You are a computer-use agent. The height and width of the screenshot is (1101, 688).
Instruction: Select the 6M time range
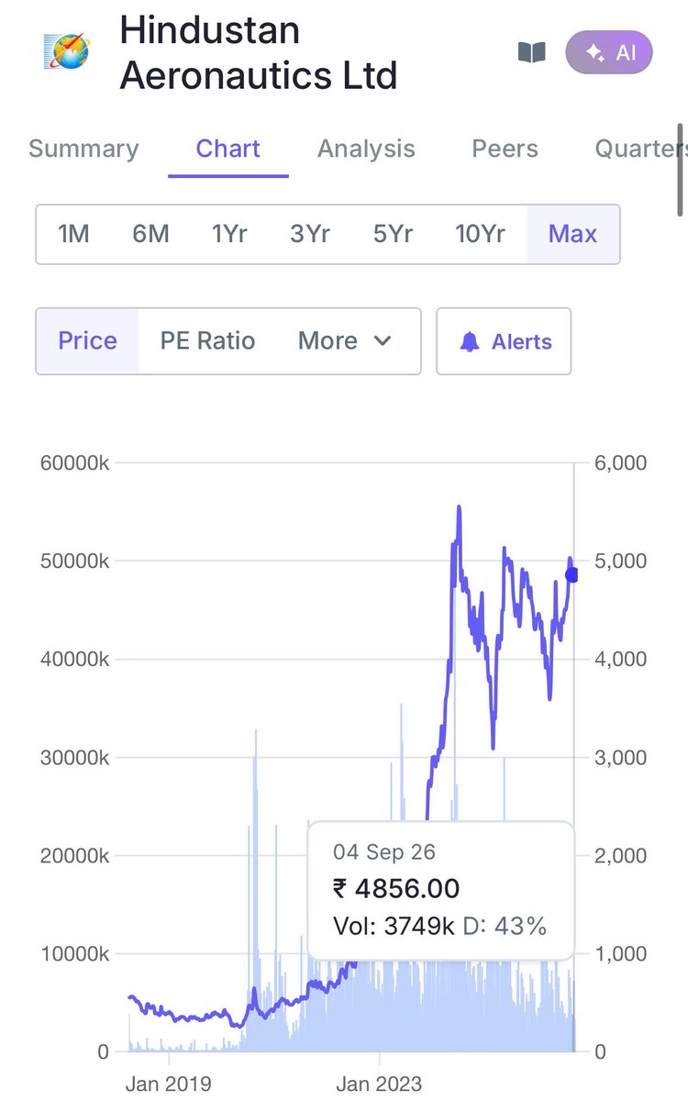click(x=150, y=234)
